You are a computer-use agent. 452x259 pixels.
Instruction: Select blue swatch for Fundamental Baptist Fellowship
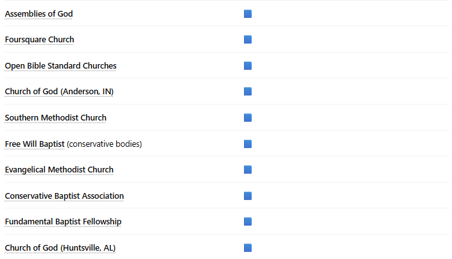(x=248, y=222)
